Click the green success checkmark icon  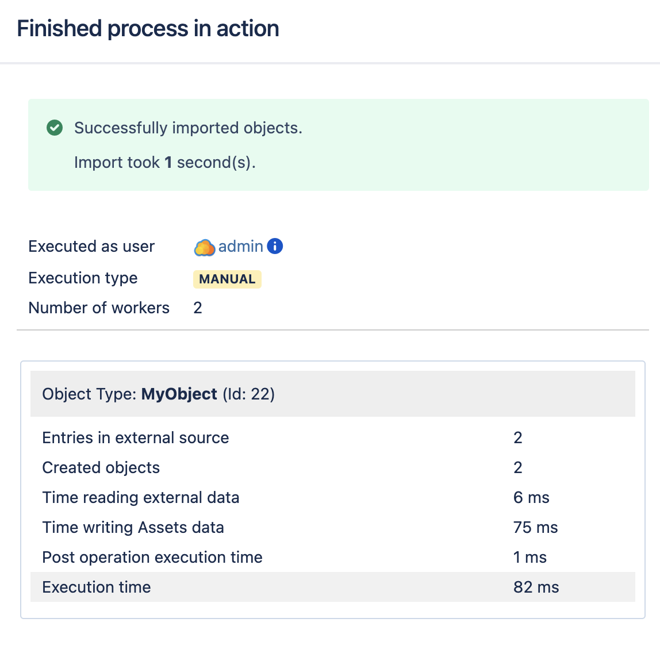coord(55,128)
